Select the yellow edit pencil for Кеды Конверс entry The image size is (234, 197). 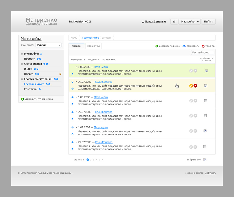click(191, 86)
